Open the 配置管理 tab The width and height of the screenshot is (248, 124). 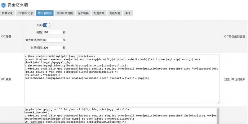(99, 13)
